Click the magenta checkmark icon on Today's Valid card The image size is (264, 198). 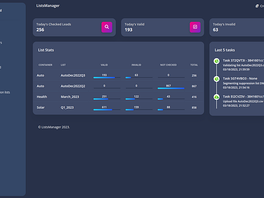(195, 27)
